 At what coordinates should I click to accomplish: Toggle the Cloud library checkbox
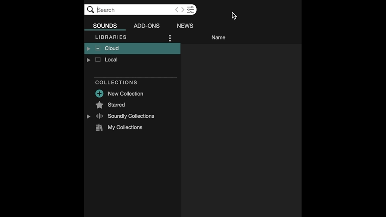click(98, 48)
